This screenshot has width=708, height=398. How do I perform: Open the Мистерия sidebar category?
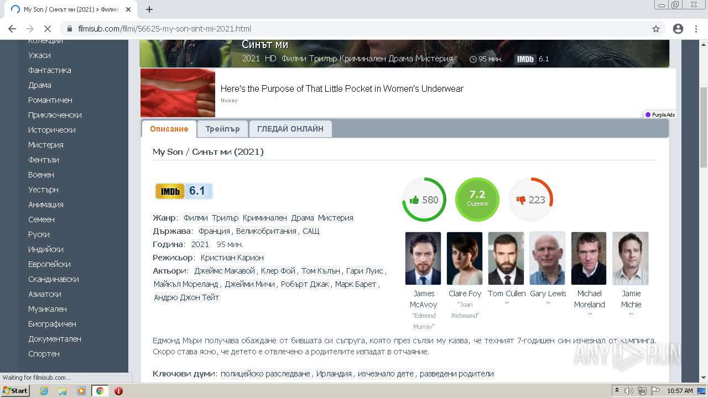pos(46,145)
